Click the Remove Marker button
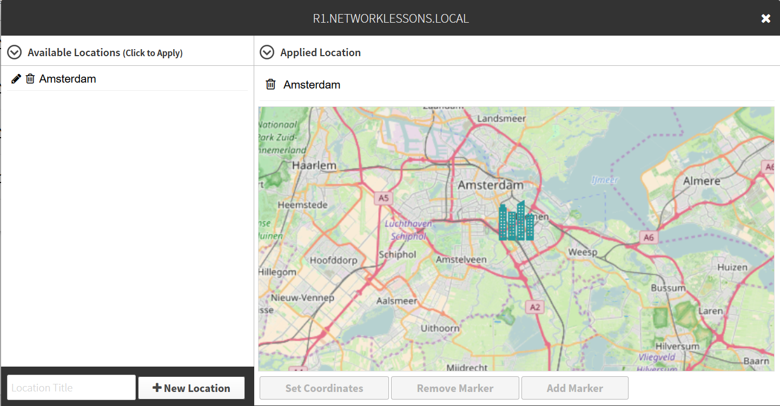The width and height of the screenshot is (780, 406). pyautogui.click(x=455, y=388)
